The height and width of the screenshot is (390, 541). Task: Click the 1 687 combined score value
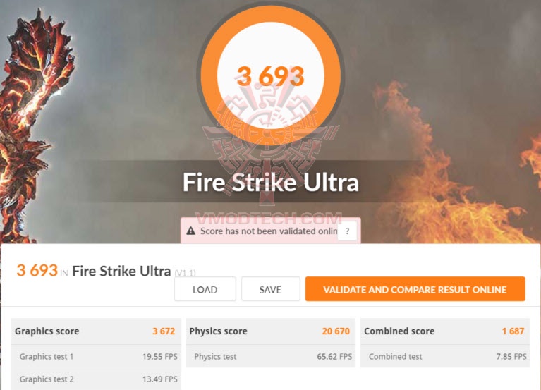coord(513,331)
